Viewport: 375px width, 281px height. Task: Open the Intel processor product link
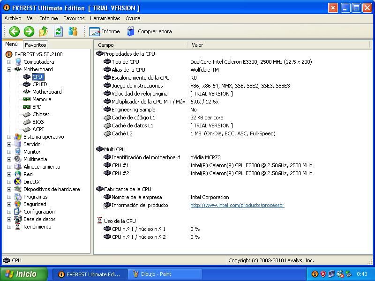coord(237,205)
